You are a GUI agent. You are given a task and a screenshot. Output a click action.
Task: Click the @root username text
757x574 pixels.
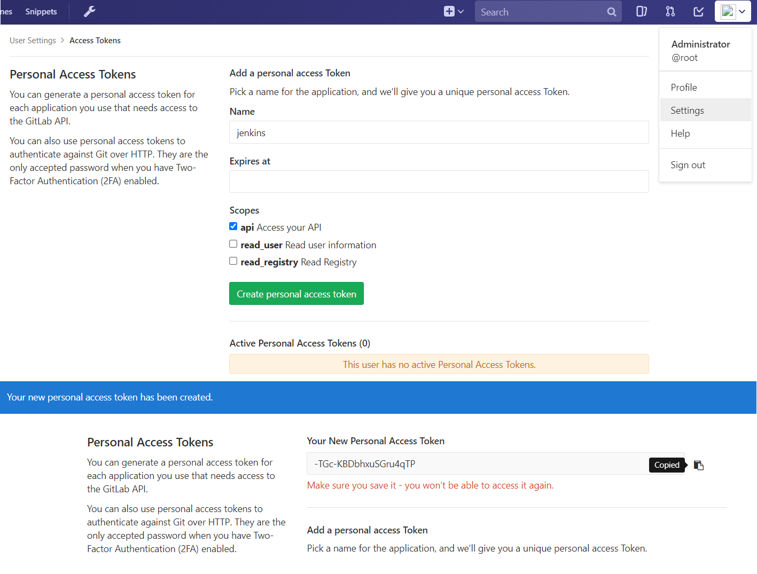[x=684, y=58]
